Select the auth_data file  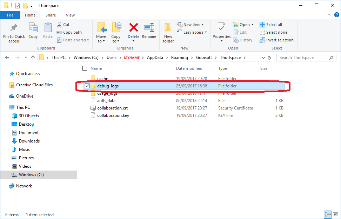106,101
